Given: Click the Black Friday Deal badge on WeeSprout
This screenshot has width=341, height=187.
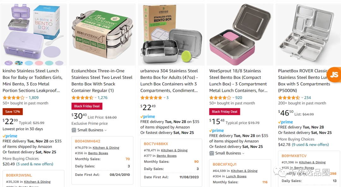Looking at the screenshot, I should pos(225,112).
